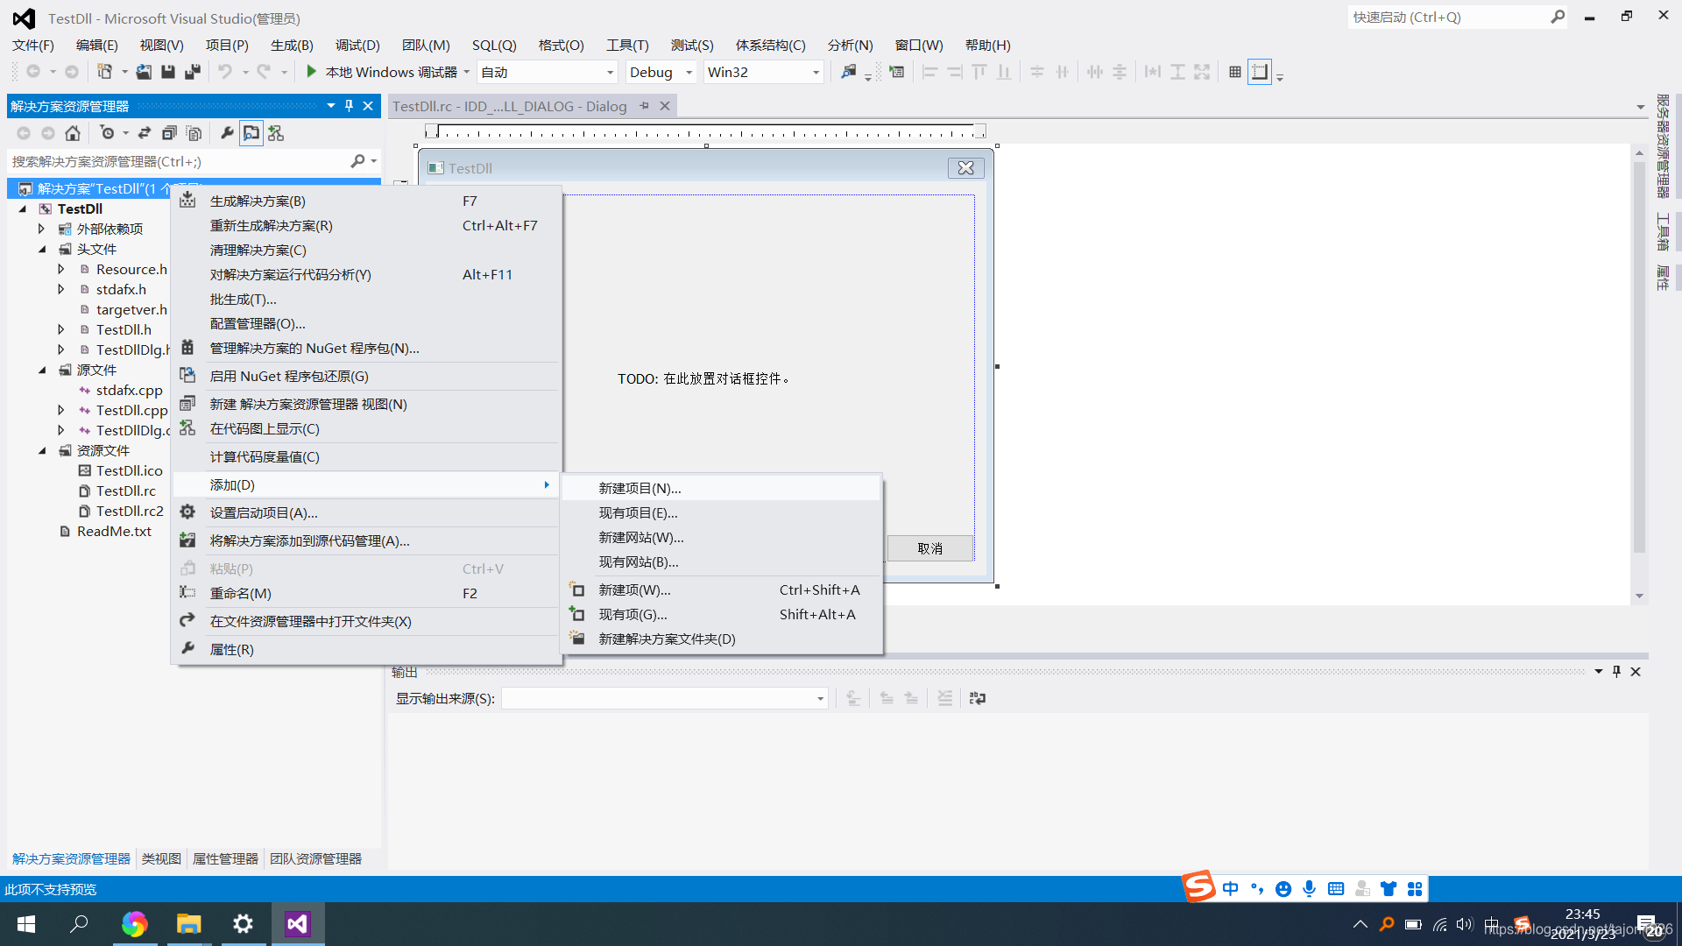
Task: Click the Collapse All icon in Solution Explorer
Action: (x=169, y=133)
